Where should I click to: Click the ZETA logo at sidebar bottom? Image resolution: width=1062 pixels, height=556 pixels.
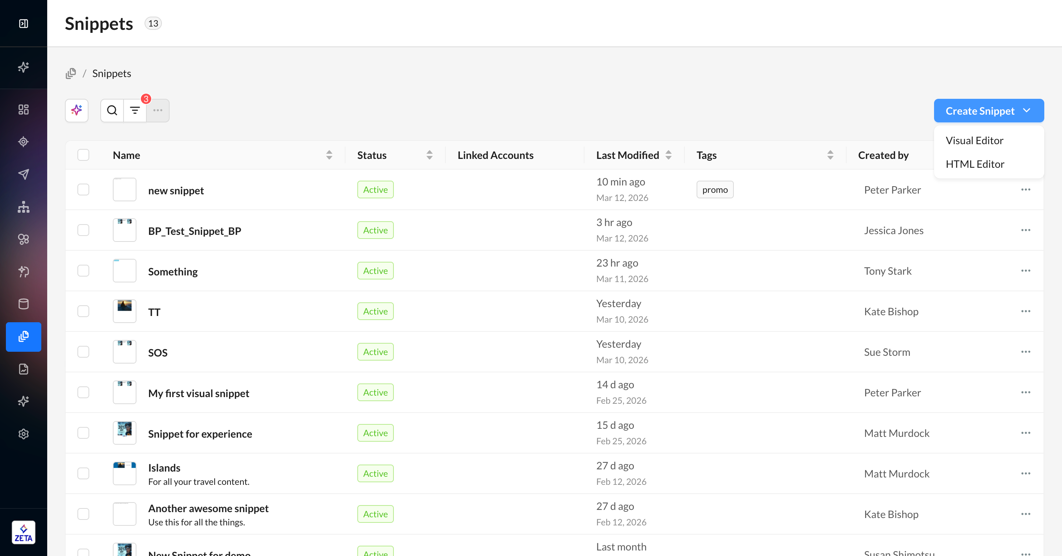[x=24, y=532]
